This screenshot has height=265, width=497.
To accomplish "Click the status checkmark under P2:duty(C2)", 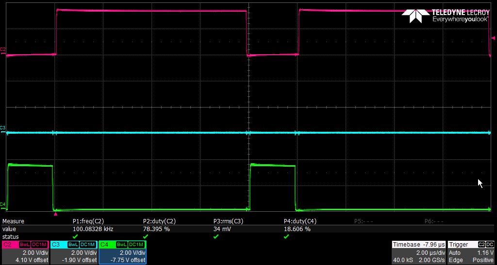I will (x=146, y=236).
